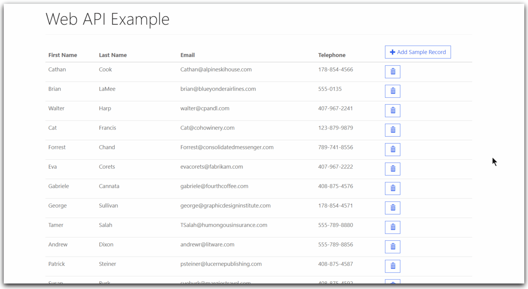The image size is (528, 289).
Task: Delete the Forrest Chand record
Action: pos(392,150)
